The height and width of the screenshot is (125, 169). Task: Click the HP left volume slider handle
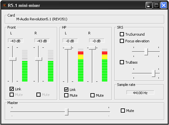pos(68,48)
